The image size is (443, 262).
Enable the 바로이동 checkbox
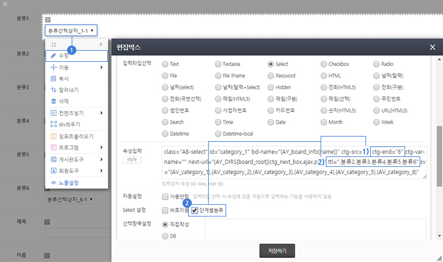pyautogui.click(x=166, y=209)
